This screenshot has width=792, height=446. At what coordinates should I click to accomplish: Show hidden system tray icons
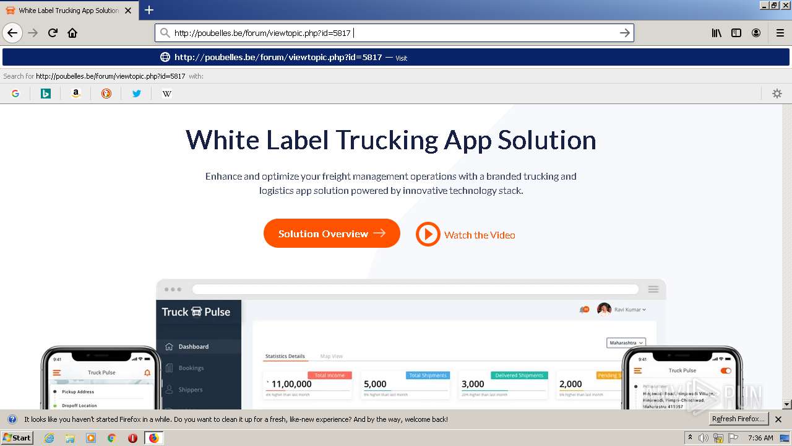(x=691, y=438)
